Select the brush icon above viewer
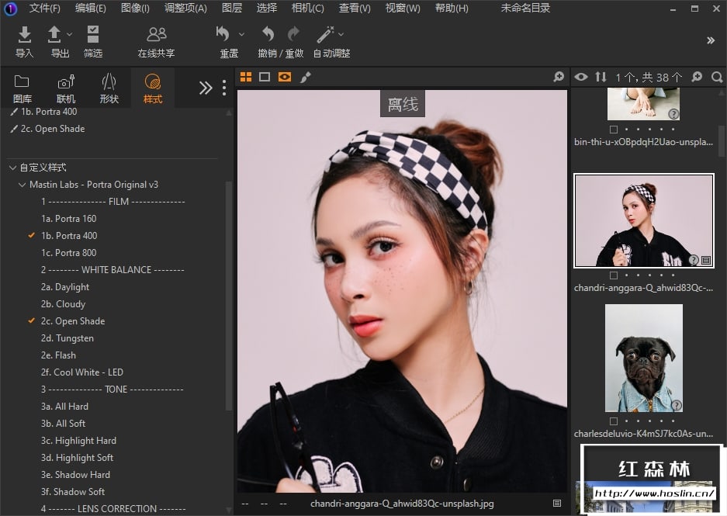The height and width of the screenshot is (516, 727). (306, 77)
